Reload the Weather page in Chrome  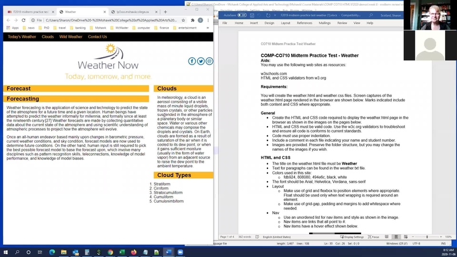click(x=23, y=20)
